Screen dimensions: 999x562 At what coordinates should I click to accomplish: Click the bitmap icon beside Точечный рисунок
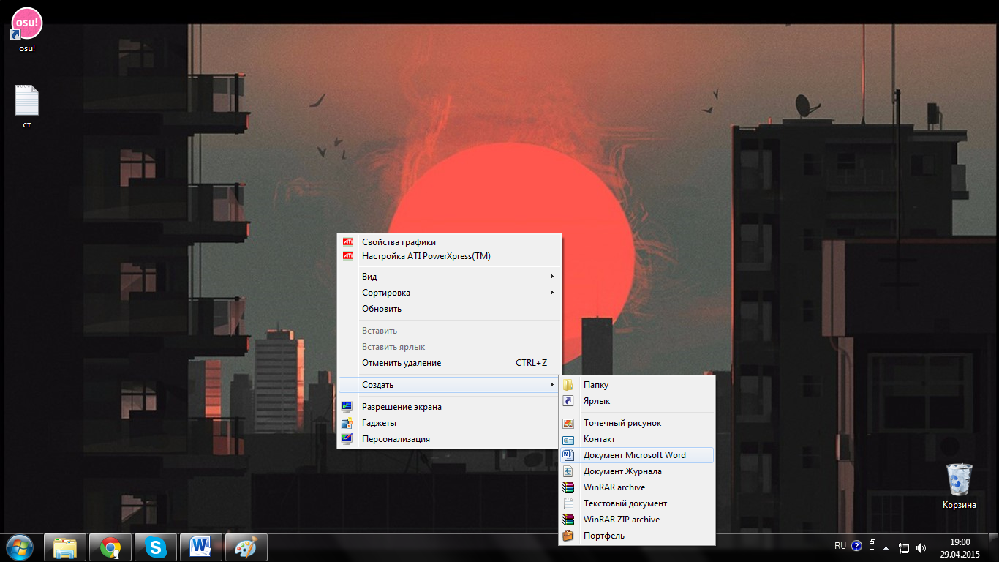point(568,423)
